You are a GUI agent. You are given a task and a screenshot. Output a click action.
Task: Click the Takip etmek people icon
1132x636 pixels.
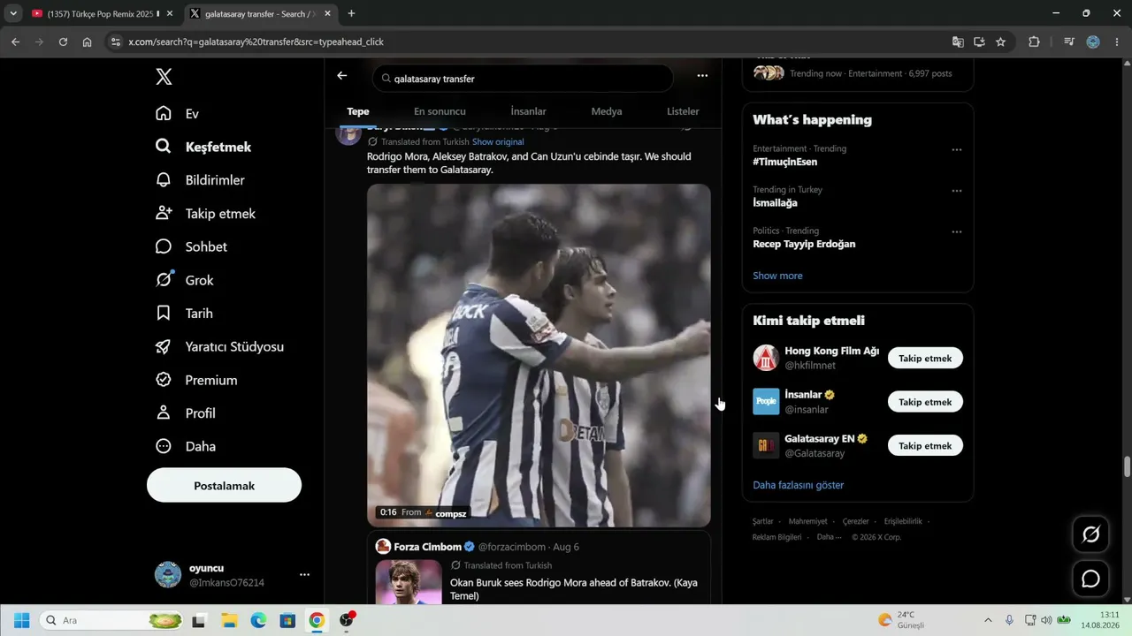164,214
